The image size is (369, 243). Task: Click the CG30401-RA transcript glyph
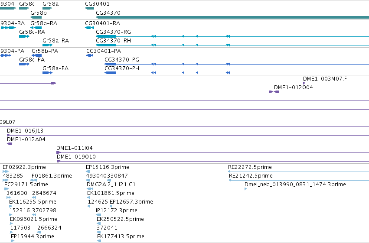click(x=89, y=28)
